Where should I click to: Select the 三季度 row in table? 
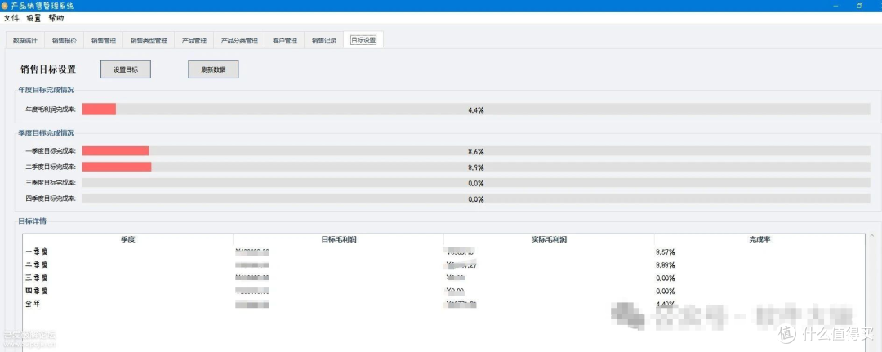tap(443, 278)
